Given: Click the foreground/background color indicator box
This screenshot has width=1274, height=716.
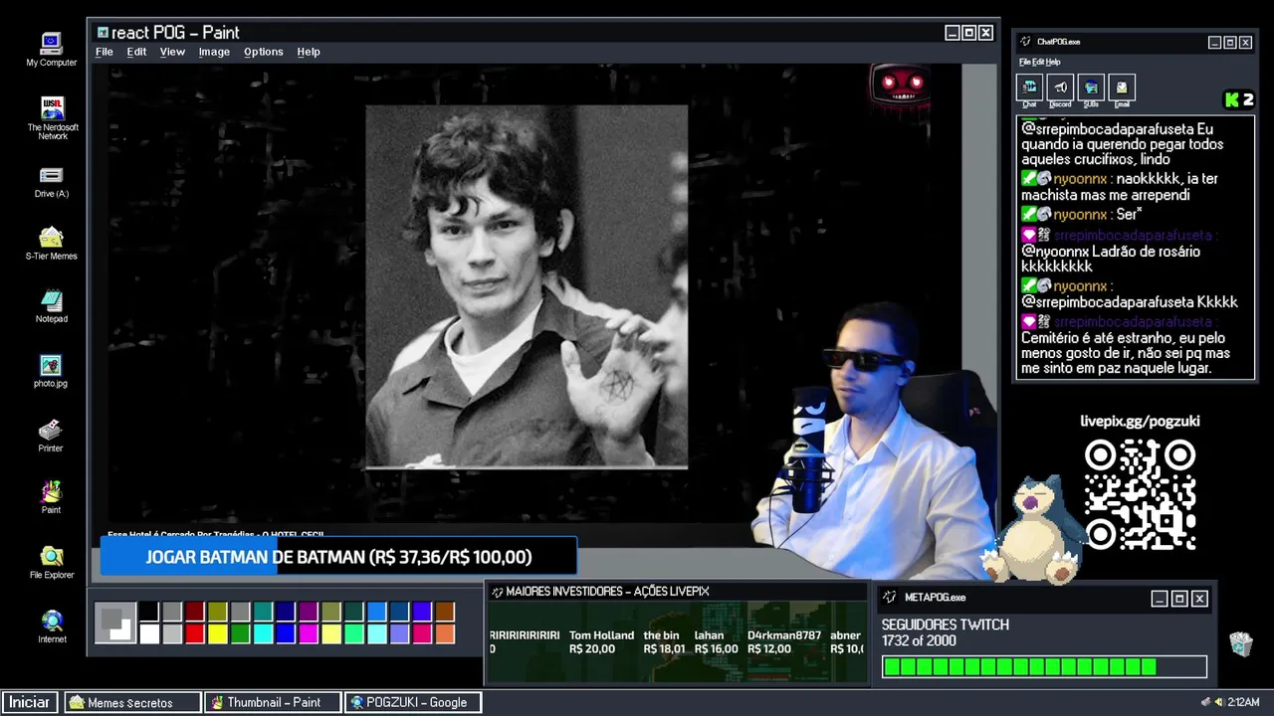Looking at the screenshot, I should point(115,623).
